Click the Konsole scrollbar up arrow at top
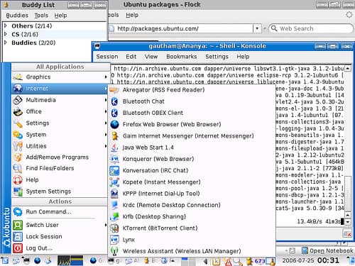 coord(347,69)
